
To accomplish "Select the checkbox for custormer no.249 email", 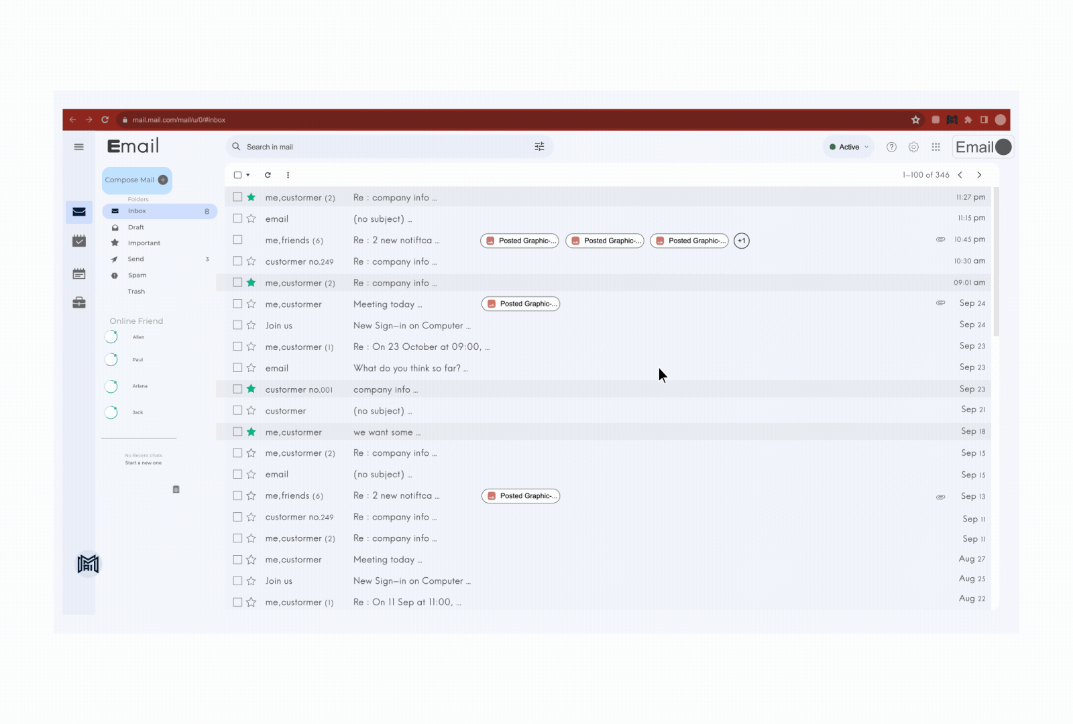I will pos(237,261).
